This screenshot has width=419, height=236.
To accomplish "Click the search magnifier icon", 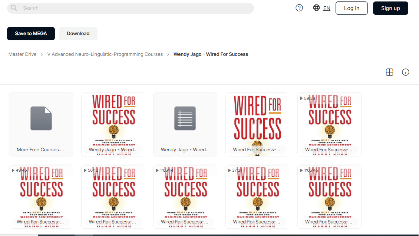I will (x=14, y=8).
